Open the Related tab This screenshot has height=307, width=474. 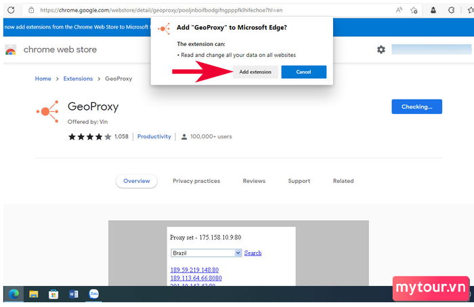(343, 181)
